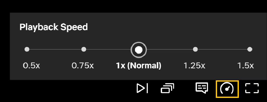Click the selected 1x Normal speed dot

[x=138, y=50]
